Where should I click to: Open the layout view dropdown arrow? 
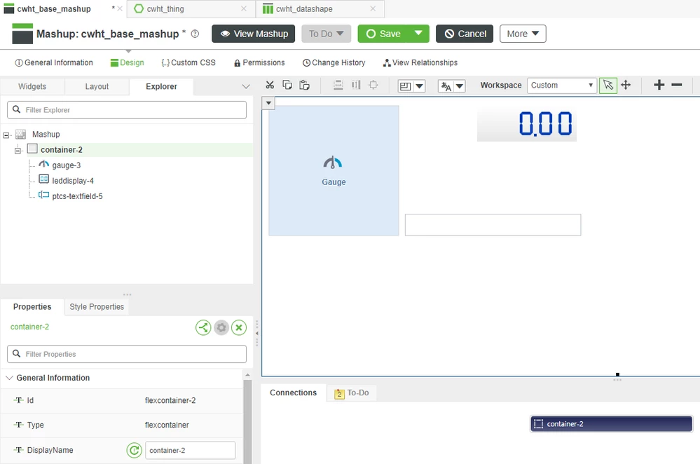coord(420,86)
